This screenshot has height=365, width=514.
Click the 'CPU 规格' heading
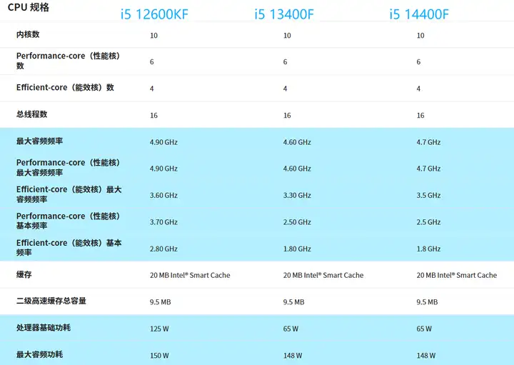tap(28, 7)
